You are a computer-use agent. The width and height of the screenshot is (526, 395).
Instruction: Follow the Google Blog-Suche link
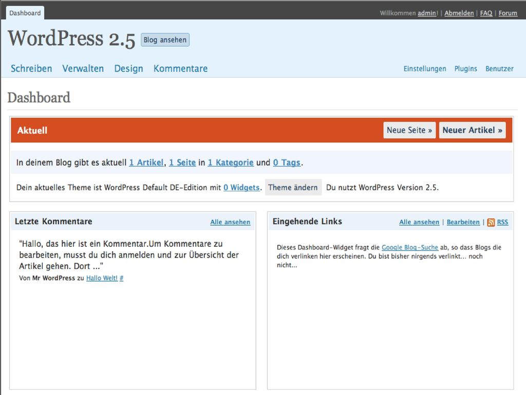(410, 247)
